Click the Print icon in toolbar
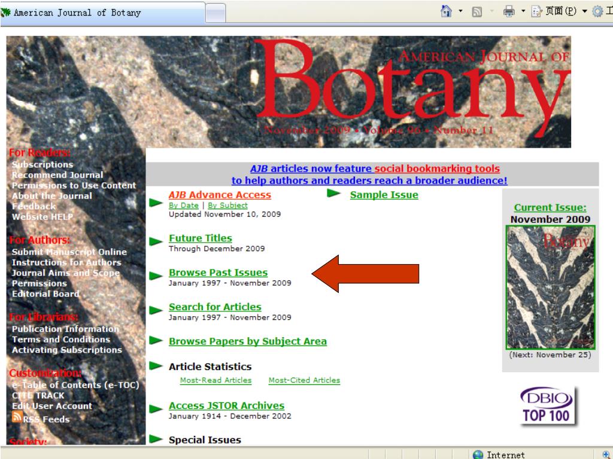 (509, 11)
